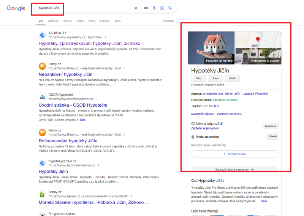Open three-dot menu for Refinancování hypotéky result
The width and height of the screenshot is (304, 216).
[124, 134]
